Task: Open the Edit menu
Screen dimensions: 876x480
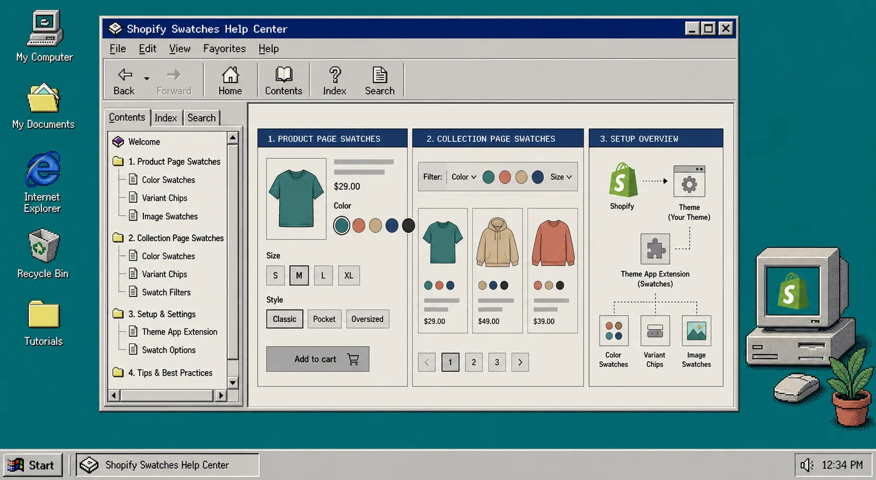Action: pos(147,49)
